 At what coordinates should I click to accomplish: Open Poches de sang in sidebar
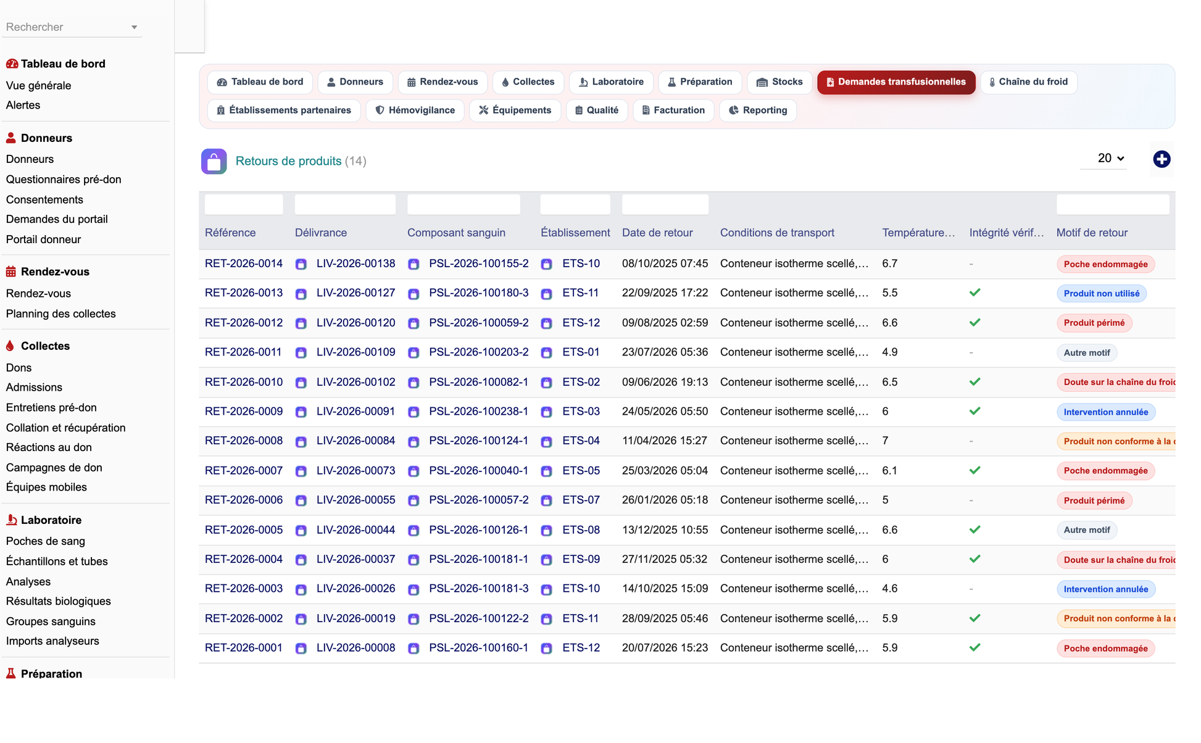(x=46, y=541)
